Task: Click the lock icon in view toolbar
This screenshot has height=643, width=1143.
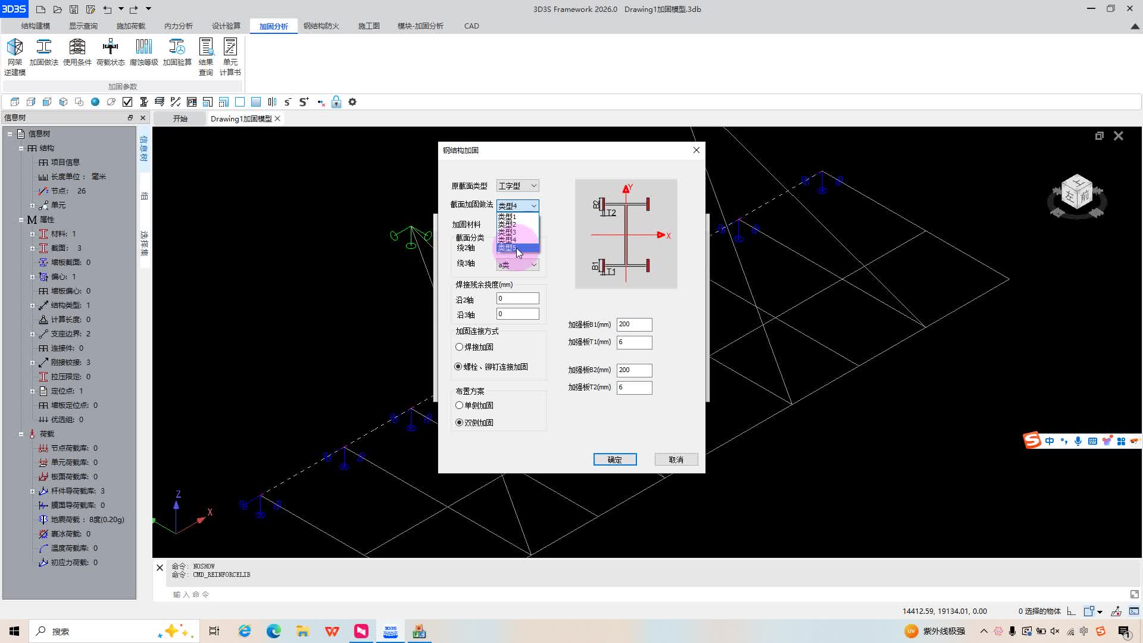Action: [x=336, y=102]
